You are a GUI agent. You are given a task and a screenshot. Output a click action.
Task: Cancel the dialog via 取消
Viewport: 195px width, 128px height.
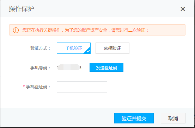click(173, 118)
